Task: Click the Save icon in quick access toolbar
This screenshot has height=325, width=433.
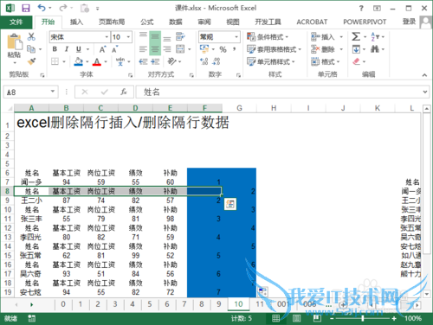Action: coord(26,8)
